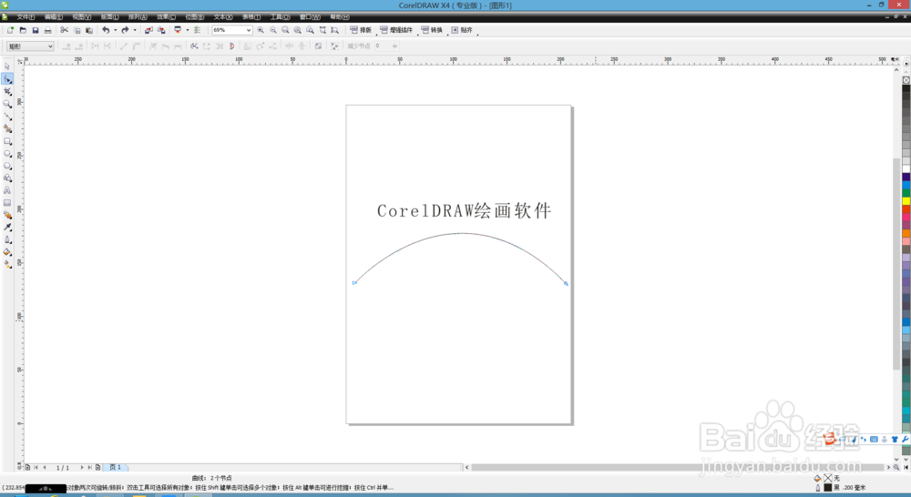Screen dimensions: 911x497
Task: Click the 排版 toolbar button
Action: click(x=361, y=30)
